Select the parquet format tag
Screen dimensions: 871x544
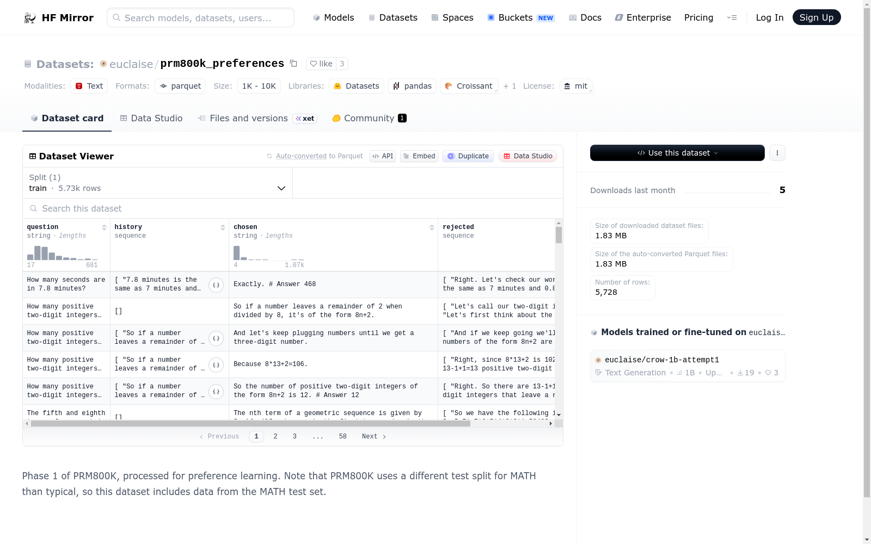[180, 86]
